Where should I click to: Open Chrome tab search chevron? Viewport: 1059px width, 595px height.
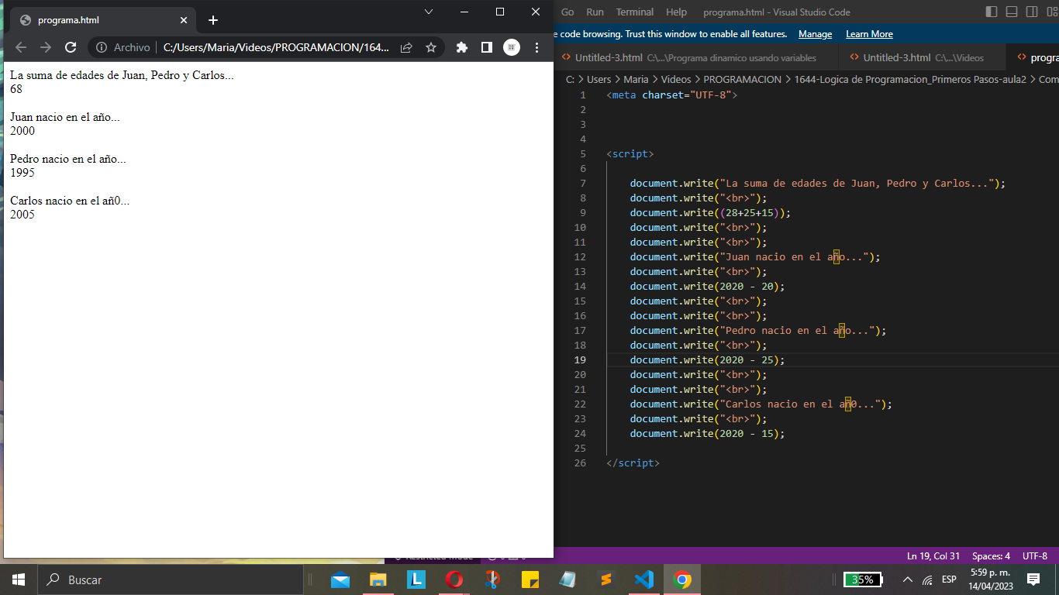click(x=429, y=12)
